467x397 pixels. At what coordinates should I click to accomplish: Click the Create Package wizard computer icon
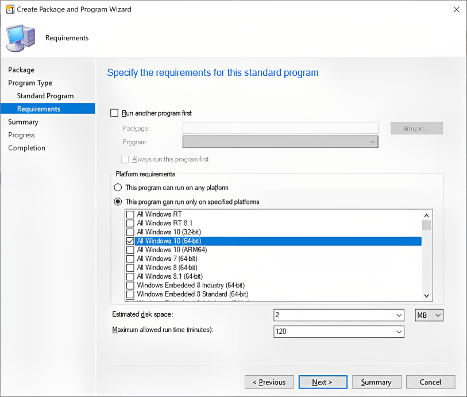(20, 38)
